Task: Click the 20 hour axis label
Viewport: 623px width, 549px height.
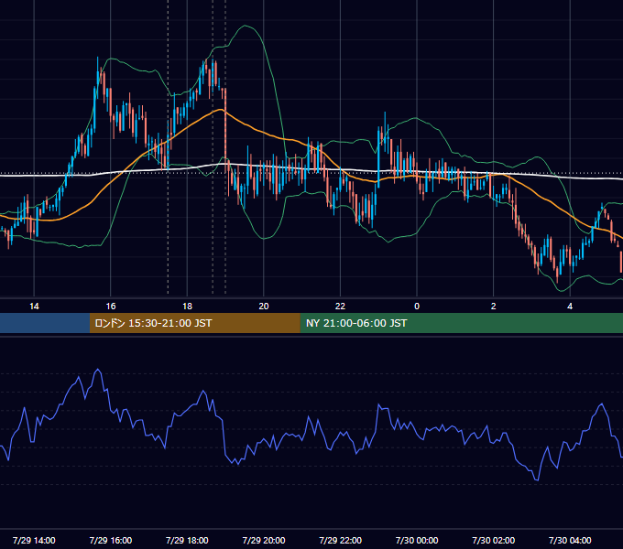Action: (x=264, y=307)
